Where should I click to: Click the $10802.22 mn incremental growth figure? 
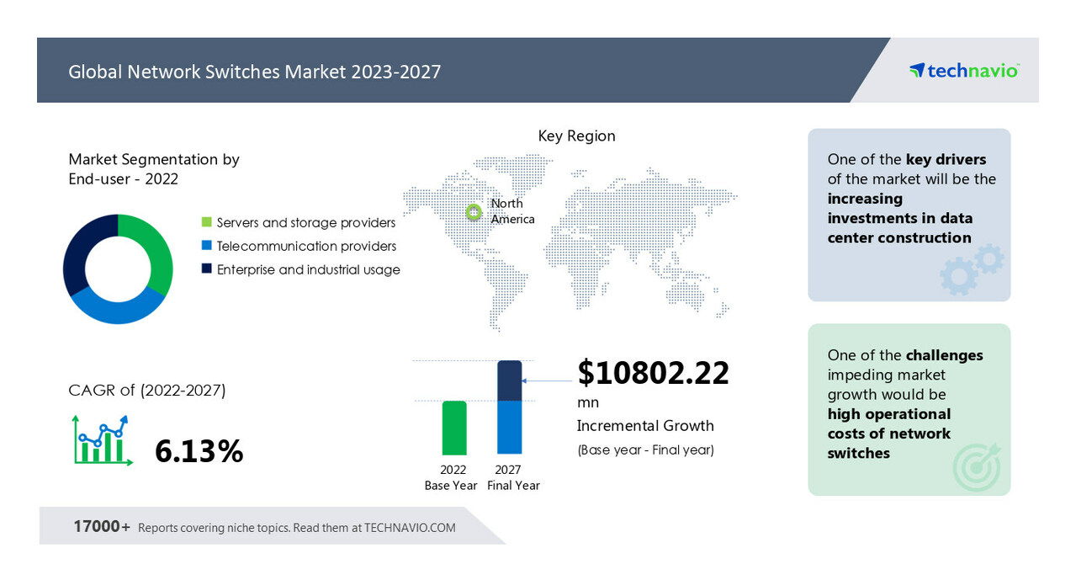[653, 373]
